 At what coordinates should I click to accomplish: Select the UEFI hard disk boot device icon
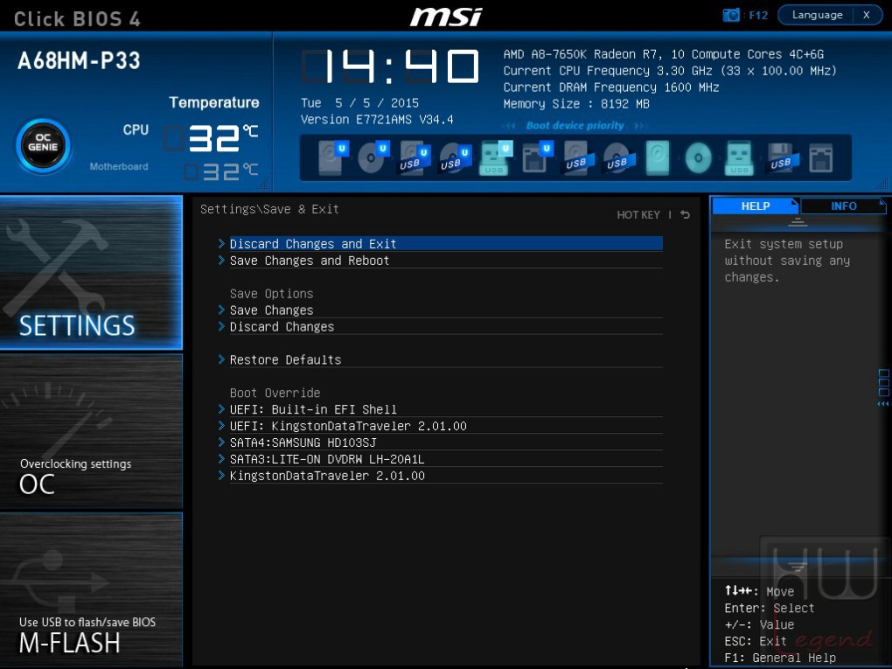332,157
